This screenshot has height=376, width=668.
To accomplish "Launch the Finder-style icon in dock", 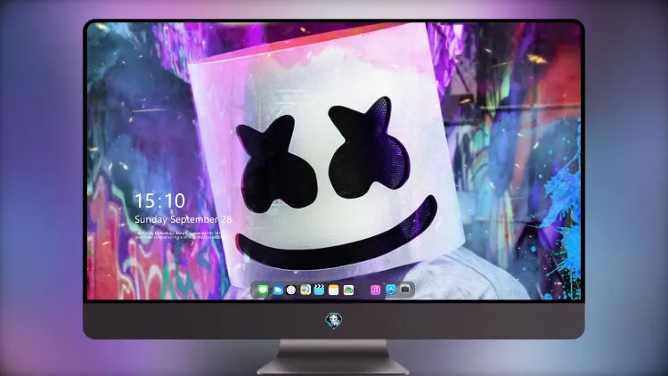I will coord(305,290).
